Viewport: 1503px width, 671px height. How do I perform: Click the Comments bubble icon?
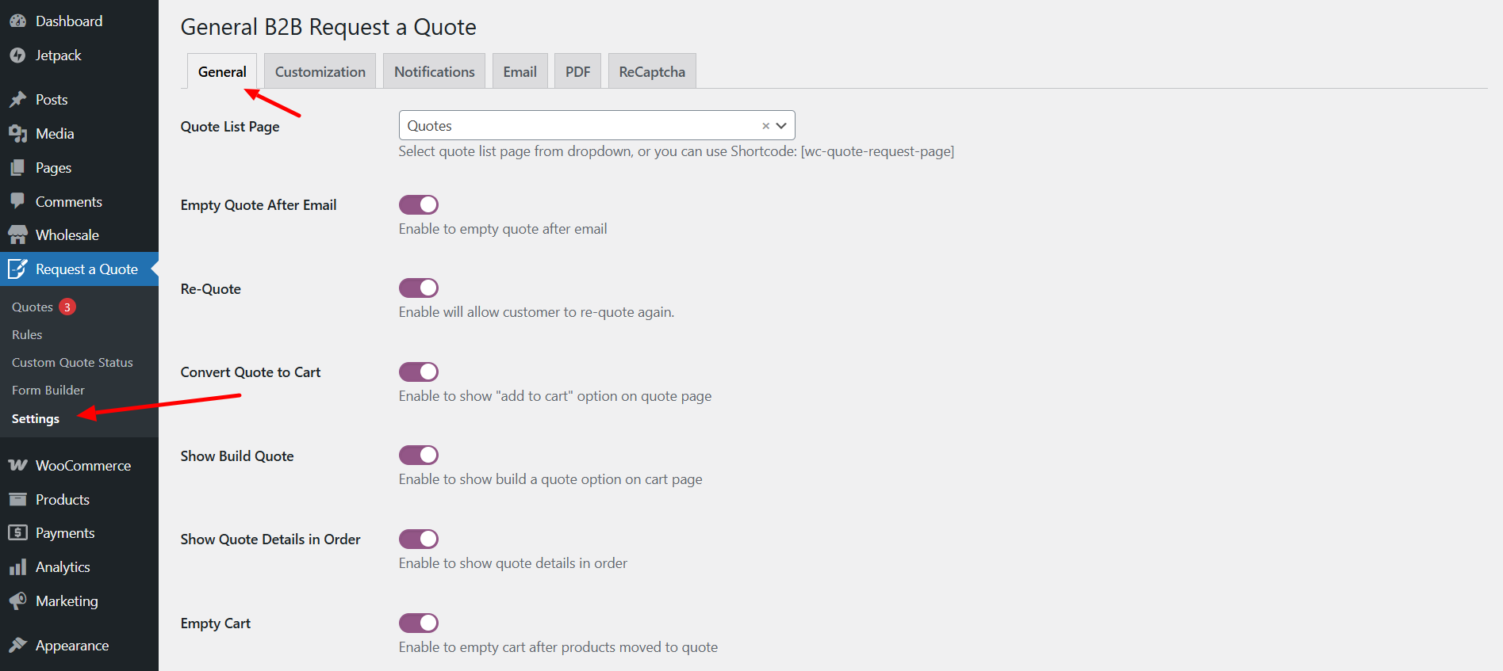click(x=17, y=201)
